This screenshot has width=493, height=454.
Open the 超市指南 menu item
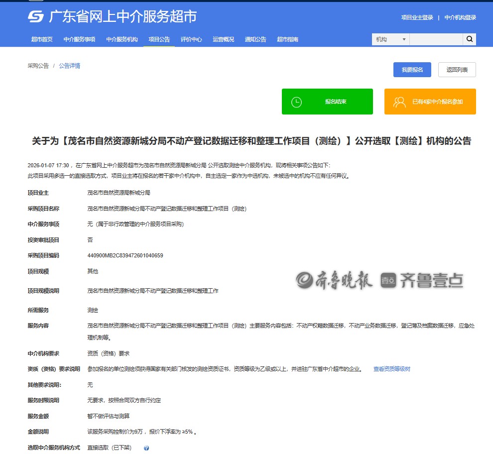(287, 39)
